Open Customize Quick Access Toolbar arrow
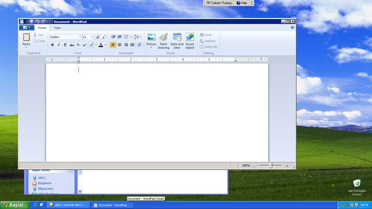The height and width of the screenshot is (209, 372). tap(48, 21)
